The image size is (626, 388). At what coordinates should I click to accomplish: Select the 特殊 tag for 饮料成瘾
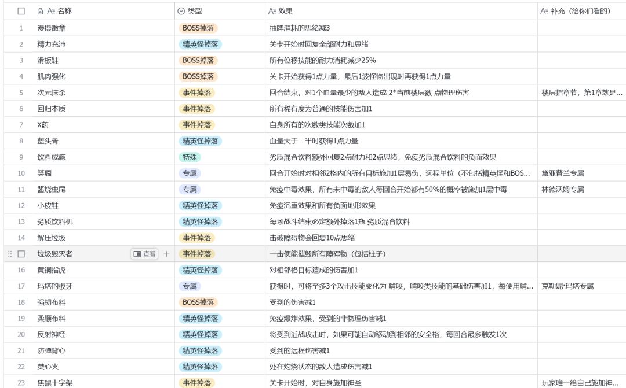pos(190,157)
